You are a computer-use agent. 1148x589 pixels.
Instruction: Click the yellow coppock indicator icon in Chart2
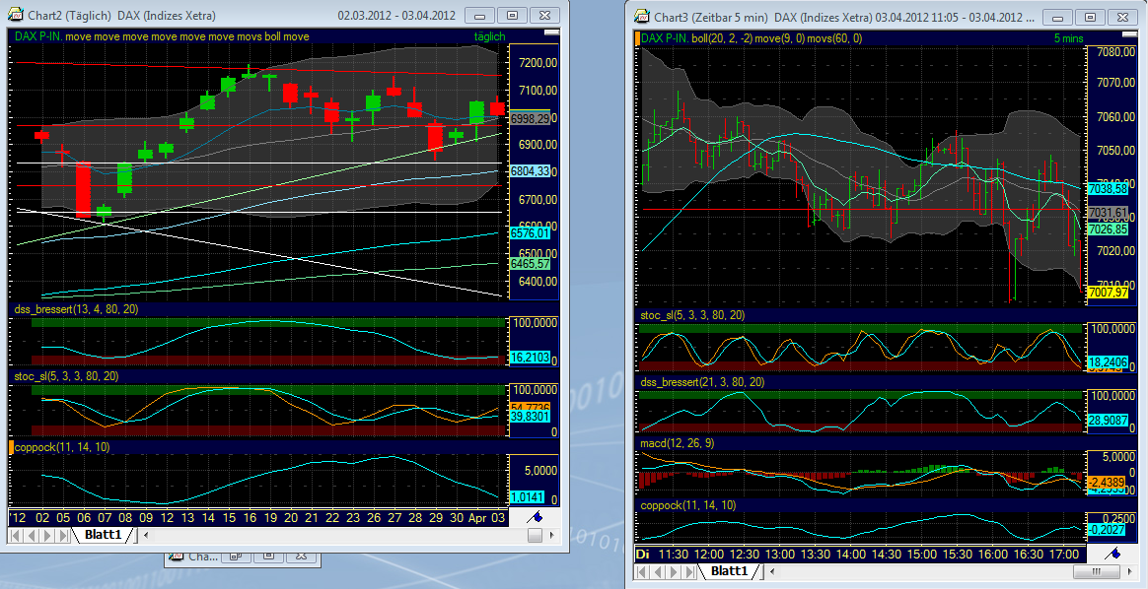pos(11,446)
